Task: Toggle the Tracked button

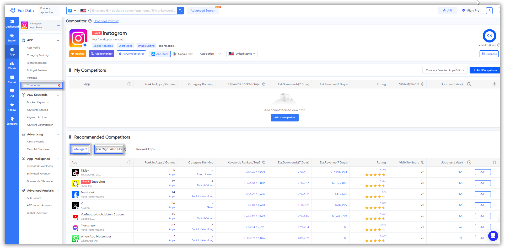Action: pos(78,54)
